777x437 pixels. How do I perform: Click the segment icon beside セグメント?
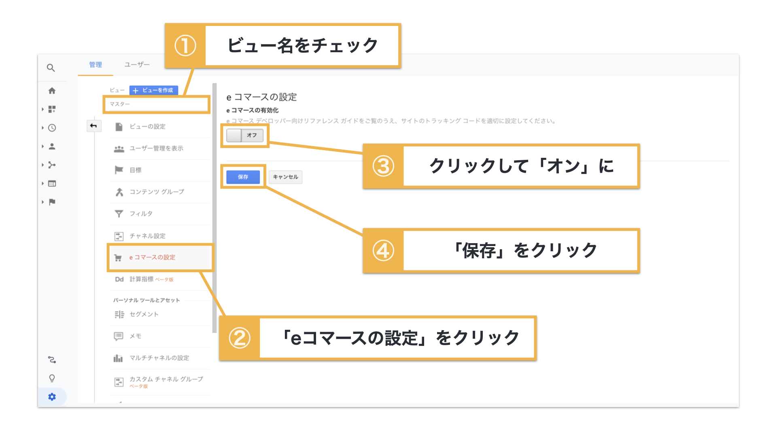(x=119, y=314)
